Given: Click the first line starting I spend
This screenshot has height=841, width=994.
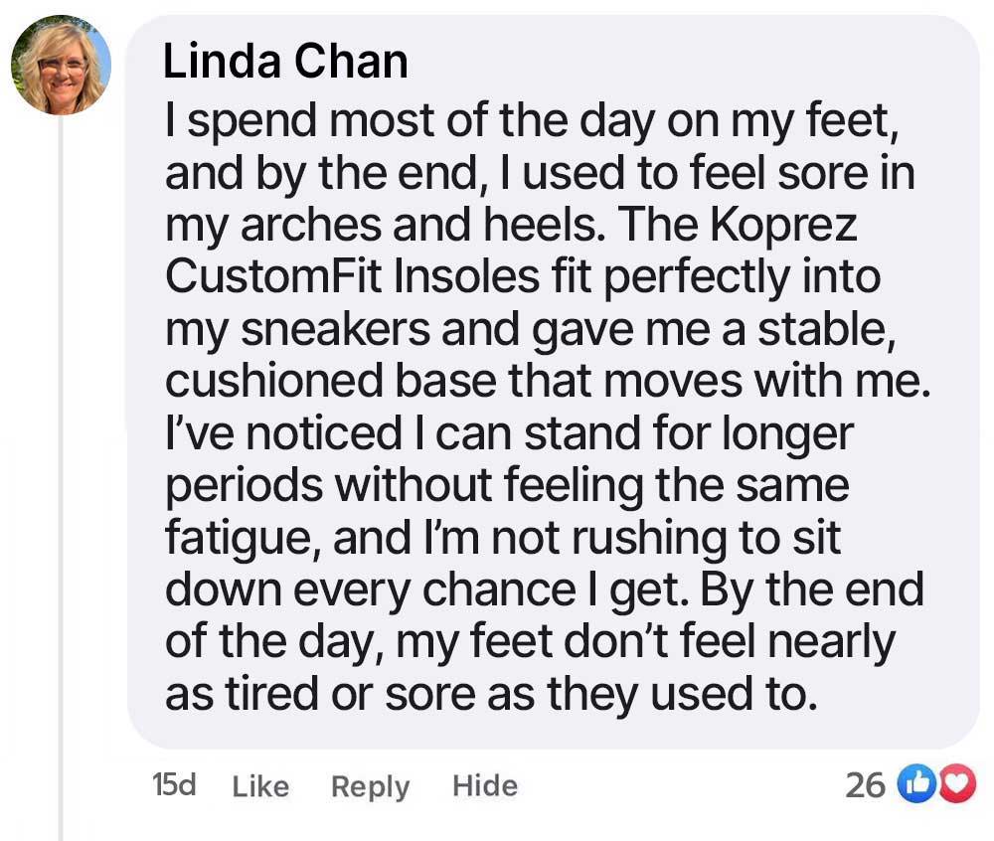Looking at the screenshot, I should click(x=532, y=121).
